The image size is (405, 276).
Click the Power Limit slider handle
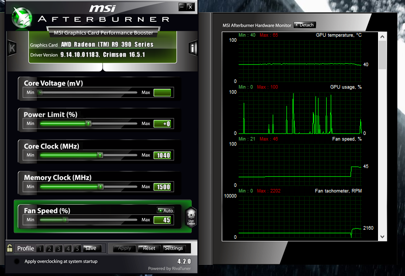[x=89, y=124]
